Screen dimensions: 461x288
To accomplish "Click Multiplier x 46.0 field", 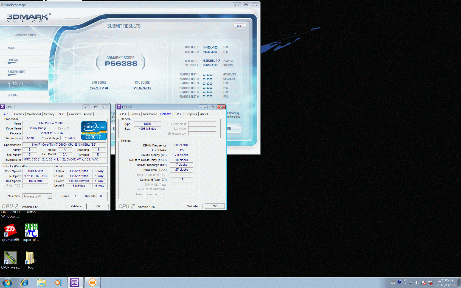I will click(35, 176).
